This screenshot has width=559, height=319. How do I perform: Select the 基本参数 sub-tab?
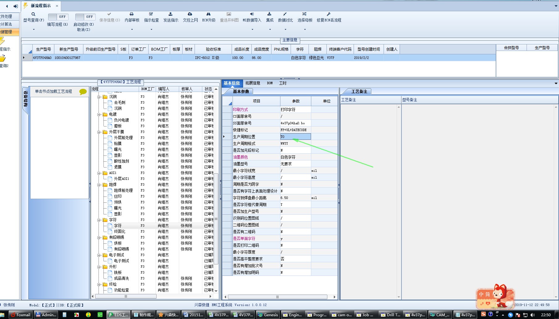tap(241, 91)
